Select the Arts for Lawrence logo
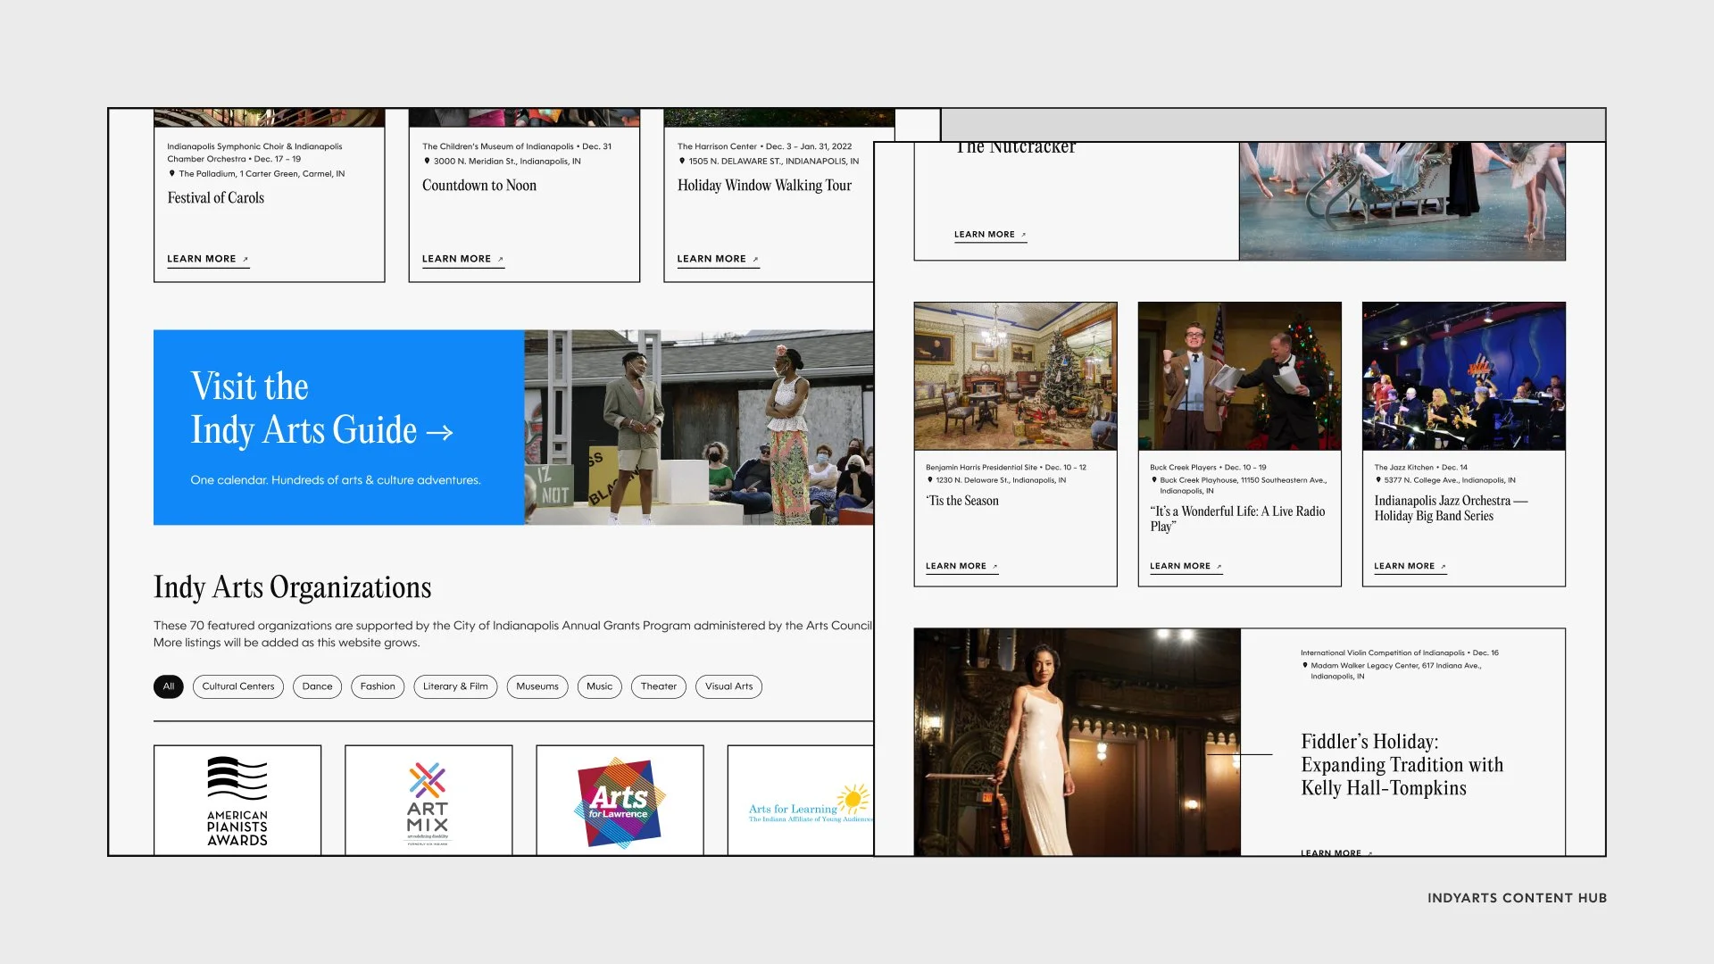The width and height of the screenshot is (1714, 964). pyautogui.click(x=620, y=801)
